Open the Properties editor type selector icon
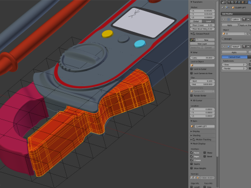 pos(223,2)
